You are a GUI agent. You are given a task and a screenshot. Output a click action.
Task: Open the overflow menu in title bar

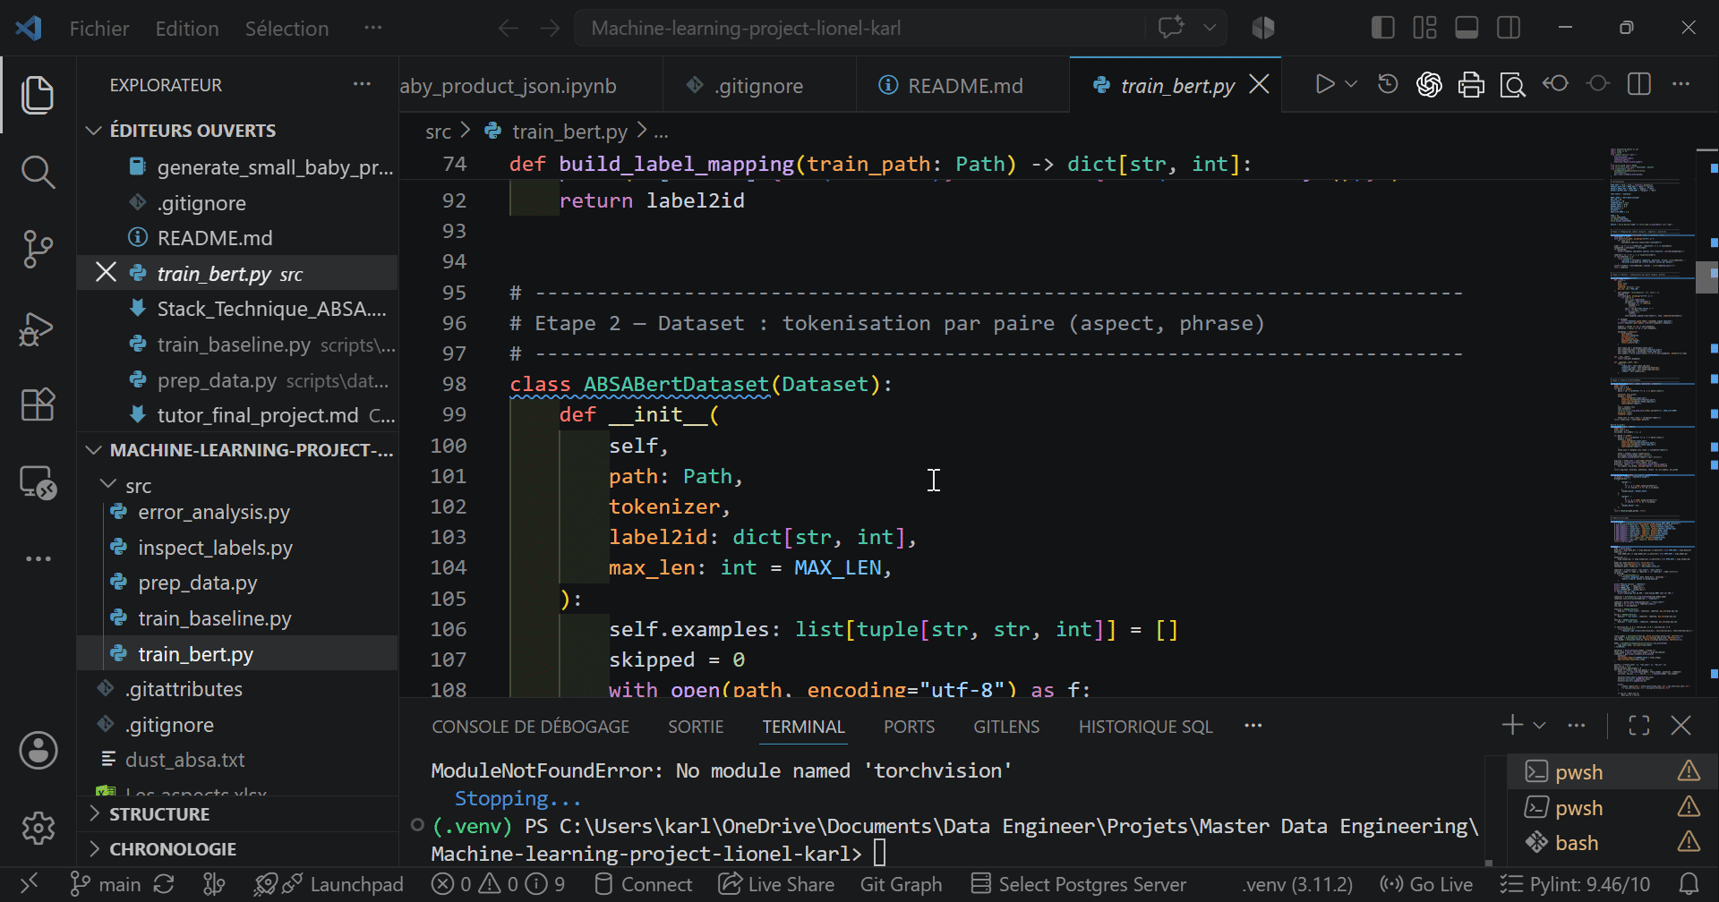pos(373,29)
